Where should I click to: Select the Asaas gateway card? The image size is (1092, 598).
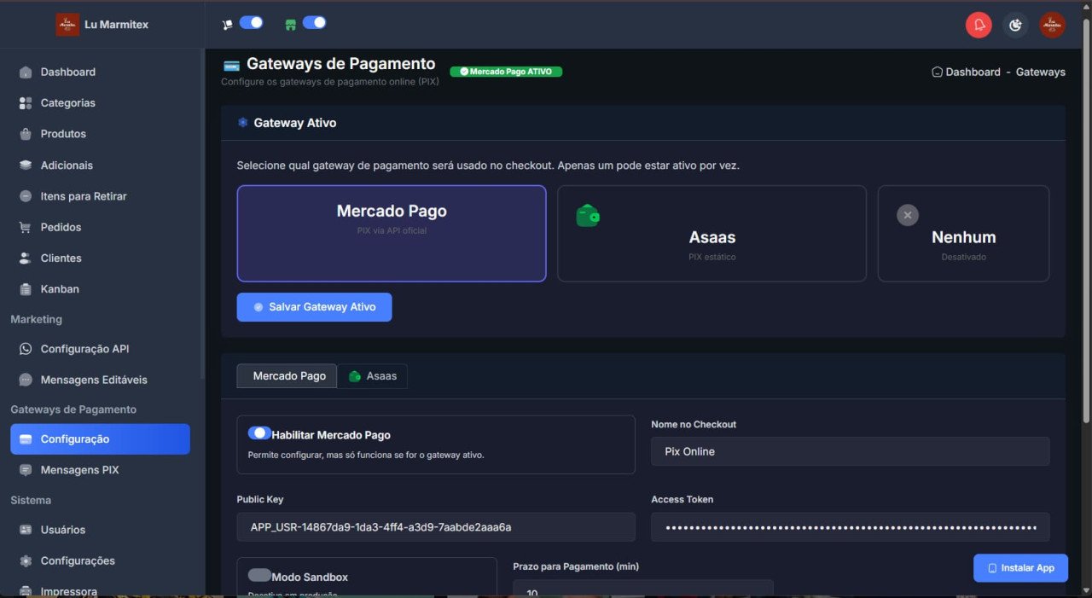[712, 233]
